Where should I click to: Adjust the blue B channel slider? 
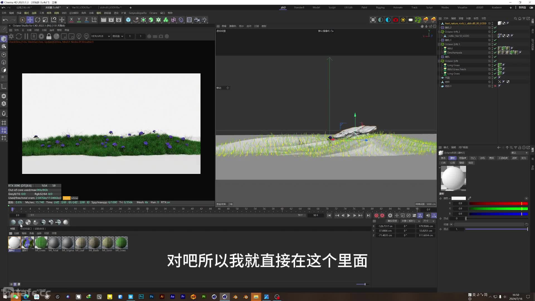(x=498, y=214)
